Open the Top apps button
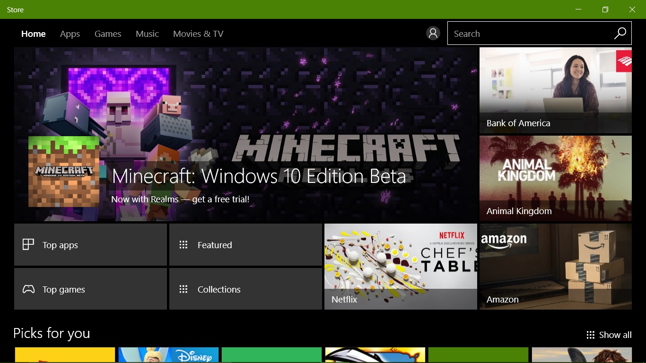This screenshot has width=646, height=363. pos(90,244)
